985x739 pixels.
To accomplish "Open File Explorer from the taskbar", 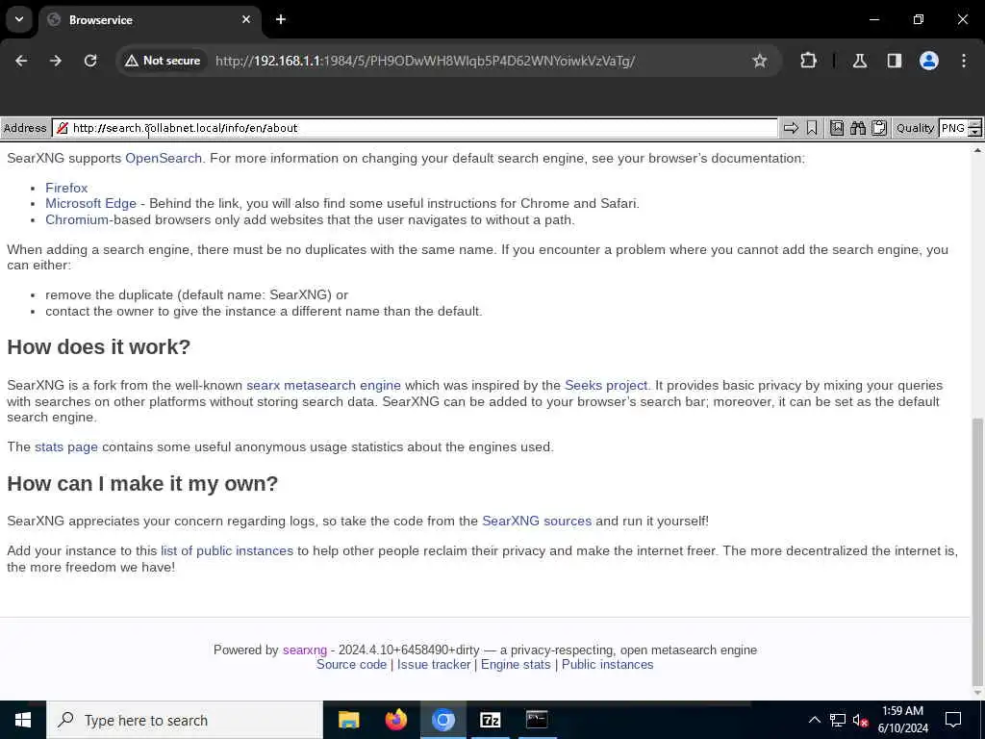I will 348,720.
